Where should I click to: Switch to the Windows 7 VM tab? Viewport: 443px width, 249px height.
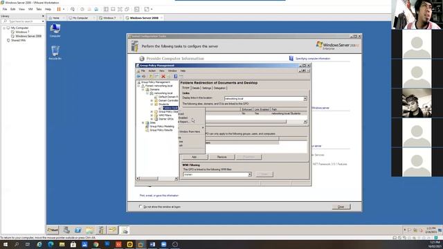(x=109, y=18)
